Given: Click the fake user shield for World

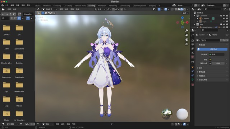Looking at the screenshot, I should coord(221,40).
